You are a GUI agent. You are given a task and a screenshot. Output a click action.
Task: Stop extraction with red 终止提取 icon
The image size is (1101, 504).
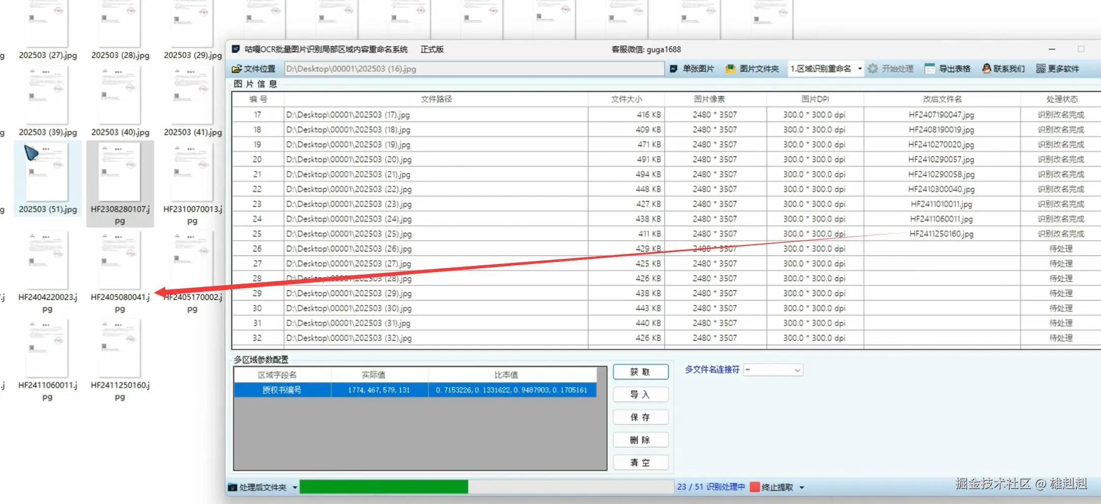click(755, 487)
